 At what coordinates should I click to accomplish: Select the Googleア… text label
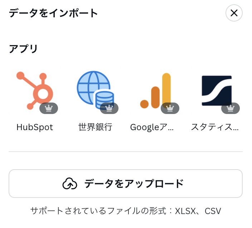[x=152, y=127]
